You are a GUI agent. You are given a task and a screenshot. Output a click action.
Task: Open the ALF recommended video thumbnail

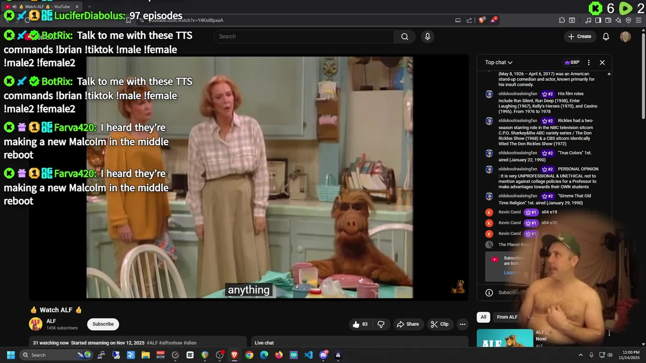click(x=505, y=338)
